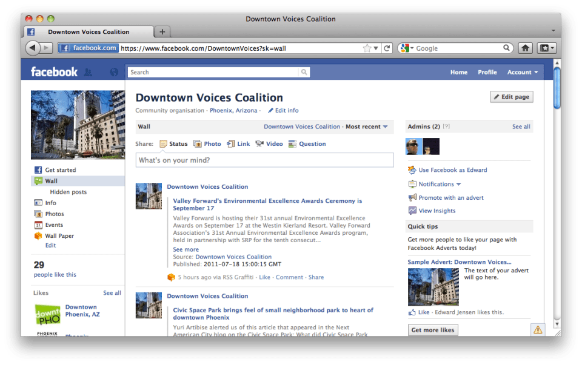582x365 pixels.
Task: Select the Events icon in the sidebar
Action: (37, 225)
